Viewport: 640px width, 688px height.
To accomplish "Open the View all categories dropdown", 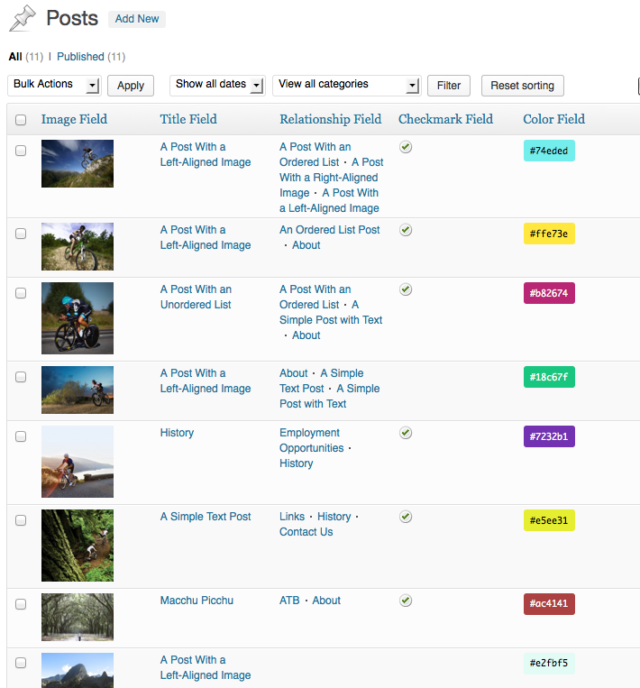I will (346, 85).
